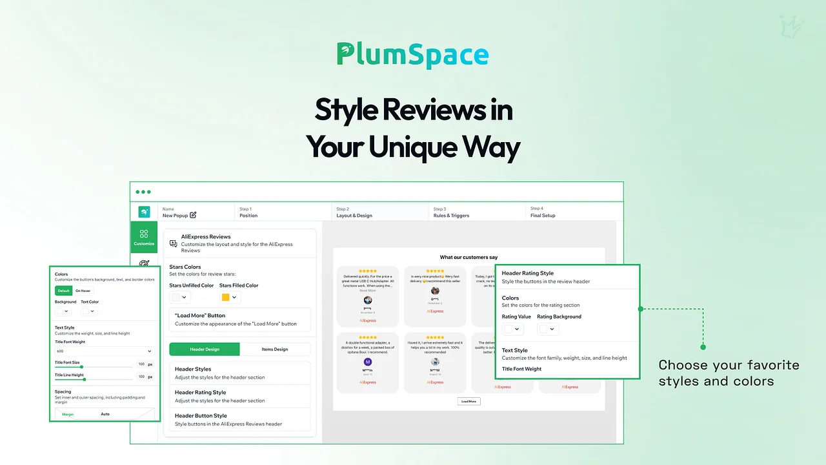Switch to the Items Design tab
Image resolution: width=826 pixels, height=465 pixels.
(275, 349)
